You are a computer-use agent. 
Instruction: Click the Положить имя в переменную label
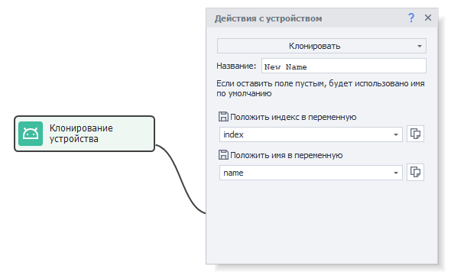point(287,156)
